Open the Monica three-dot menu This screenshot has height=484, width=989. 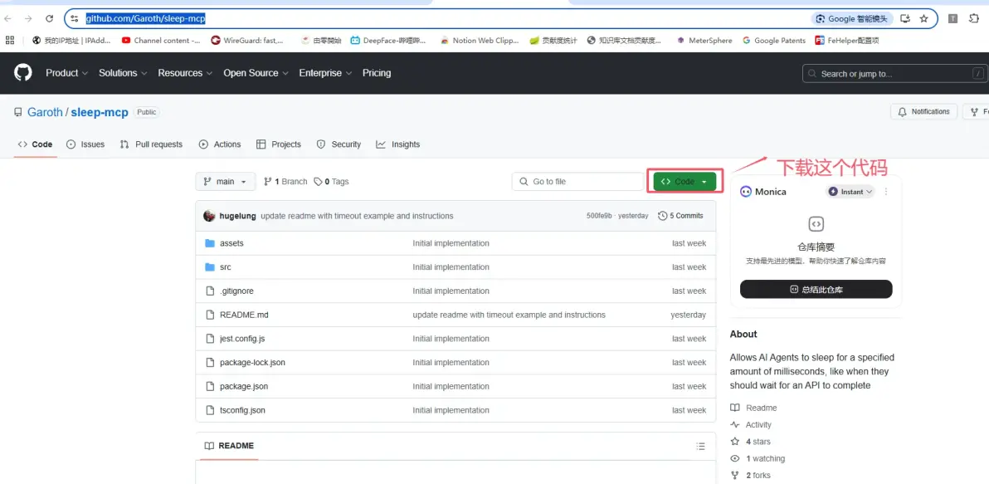click(886, 192)
